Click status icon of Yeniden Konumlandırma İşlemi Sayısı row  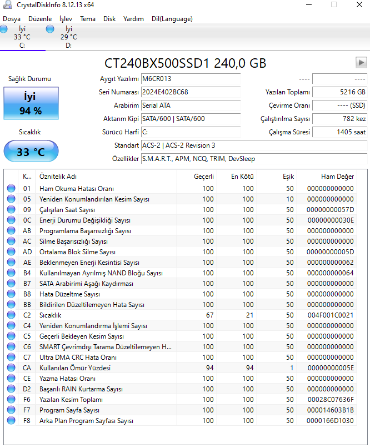(x=11, y=326)
